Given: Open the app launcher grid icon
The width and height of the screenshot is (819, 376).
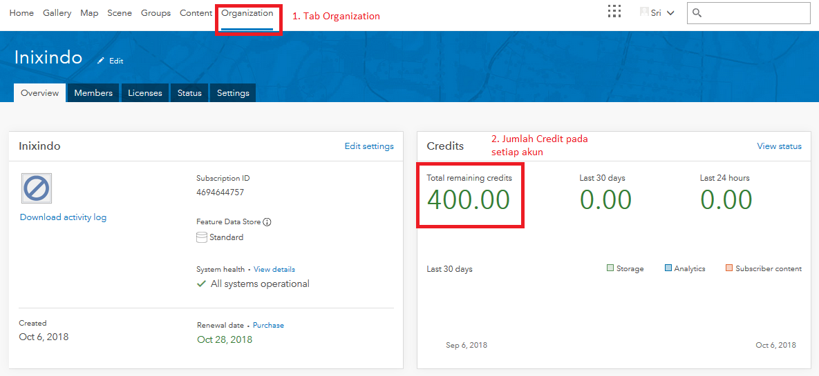Looking at the screenshot, I should pyautogui.click(x=615, y=12).
